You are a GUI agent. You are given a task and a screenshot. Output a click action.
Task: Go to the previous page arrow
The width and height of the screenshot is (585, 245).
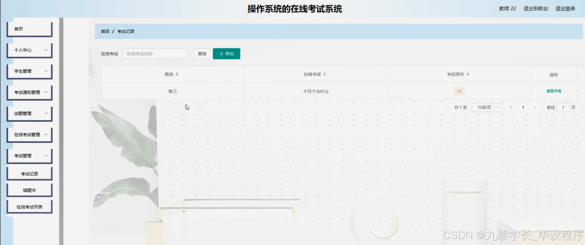click(x=511, y=107)
